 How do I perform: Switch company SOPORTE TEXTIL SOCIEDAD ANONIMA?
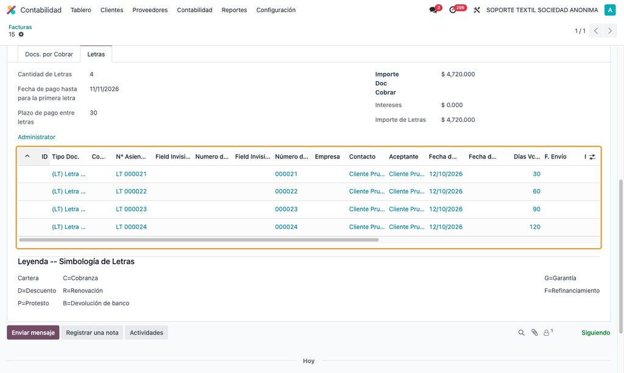point(542,10)
